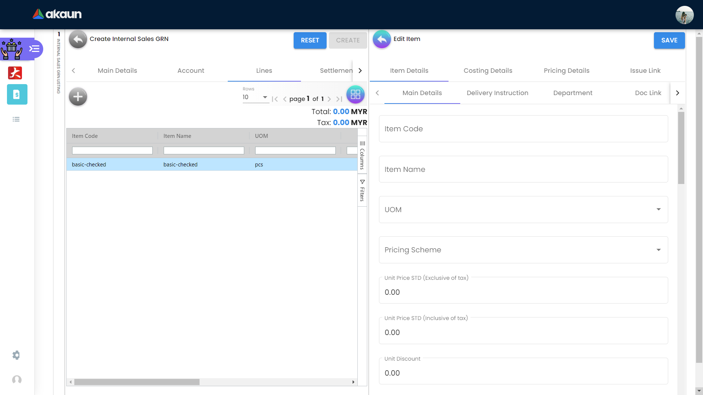Switch to the Delivery Instruction tab

coord(497,93)
